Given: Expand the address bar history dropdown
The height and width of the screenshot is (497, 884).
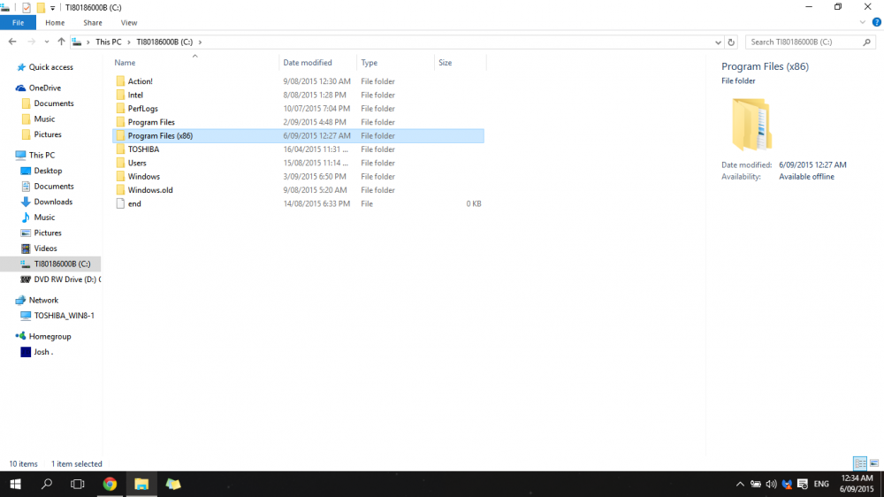Looking at the screenshot, I should click(x=718, y=42).
